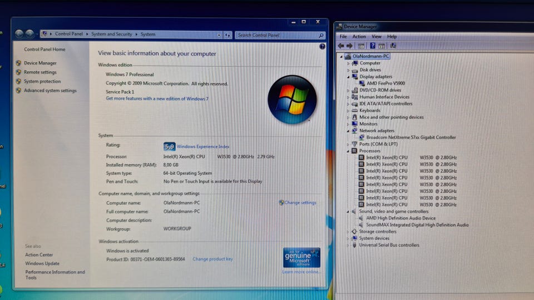Select Universal Serial Bus controllers
Screen dimensions: 534x300
click(389, 245)
